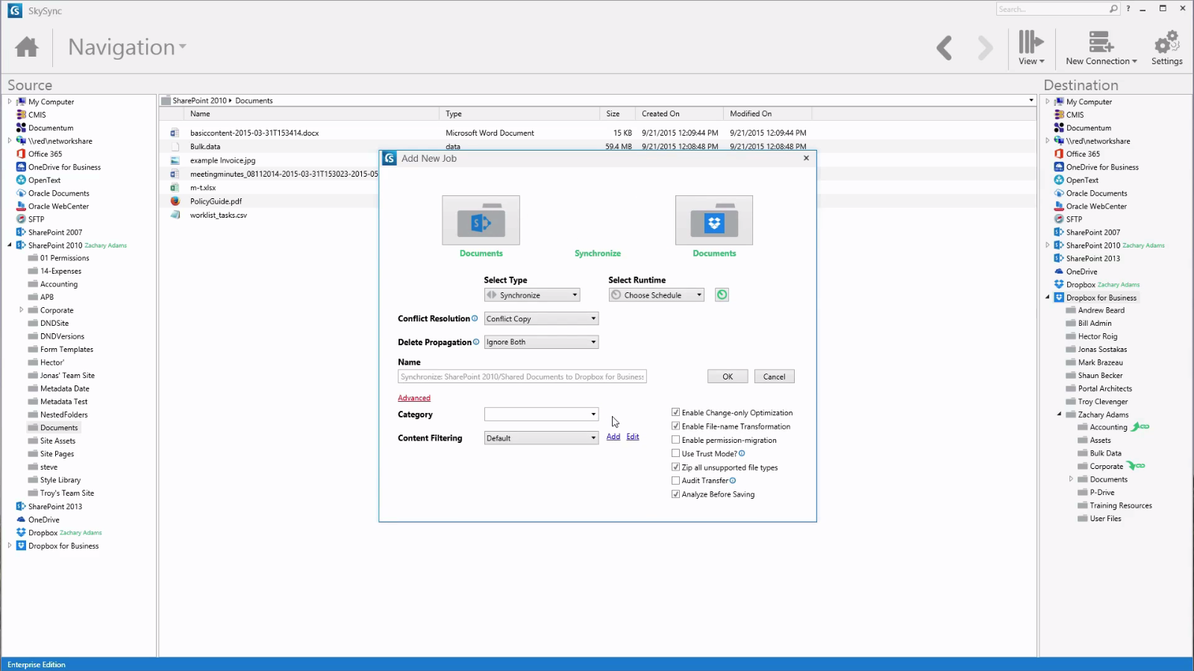Check the Audit Transfer option

click(676, 481)
